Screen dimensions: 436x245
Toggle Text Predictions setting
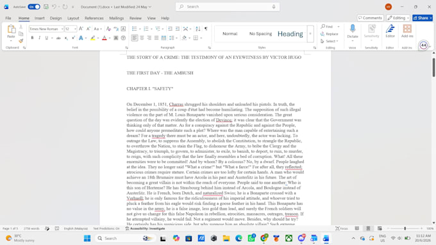pos(106,228)
